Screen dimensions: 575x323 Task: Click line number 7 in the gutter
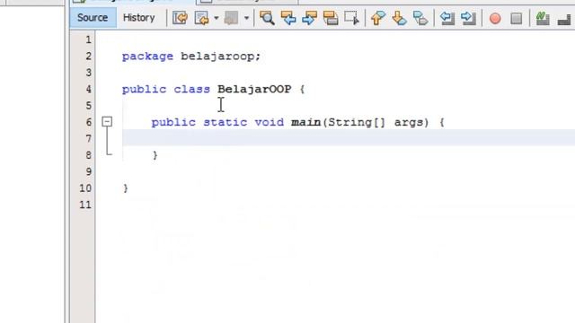tap(88, 138)
